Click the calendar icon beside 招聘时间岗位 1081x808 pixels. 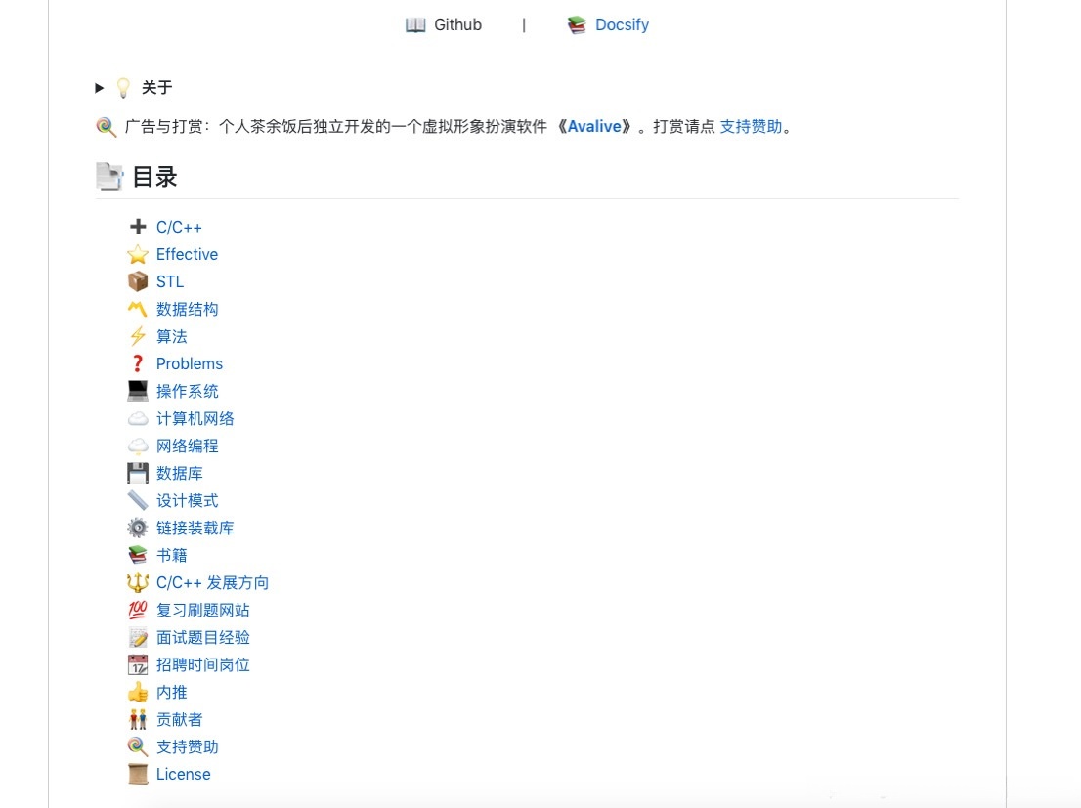coord(138,664)
